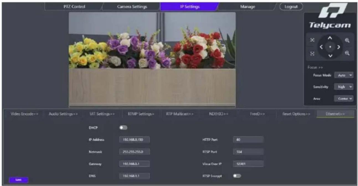Toggle the RTSP Encrypt switch
This screenshot has height=186, width=358.
[x=237, y=176]
